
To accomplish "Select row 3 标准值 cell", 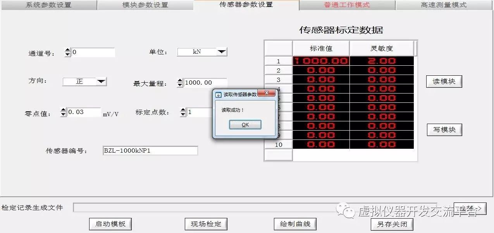I will pyautogui.click(x=321, y=80).
